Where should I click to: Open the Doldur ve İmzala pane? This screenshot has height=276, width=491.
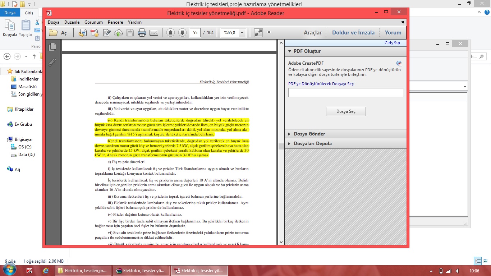353,33
